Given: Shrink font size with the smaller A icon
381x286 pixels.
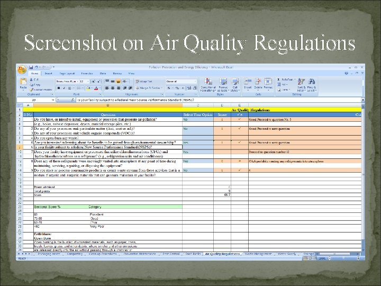Looking at the screenshot, I should [98, 82].
